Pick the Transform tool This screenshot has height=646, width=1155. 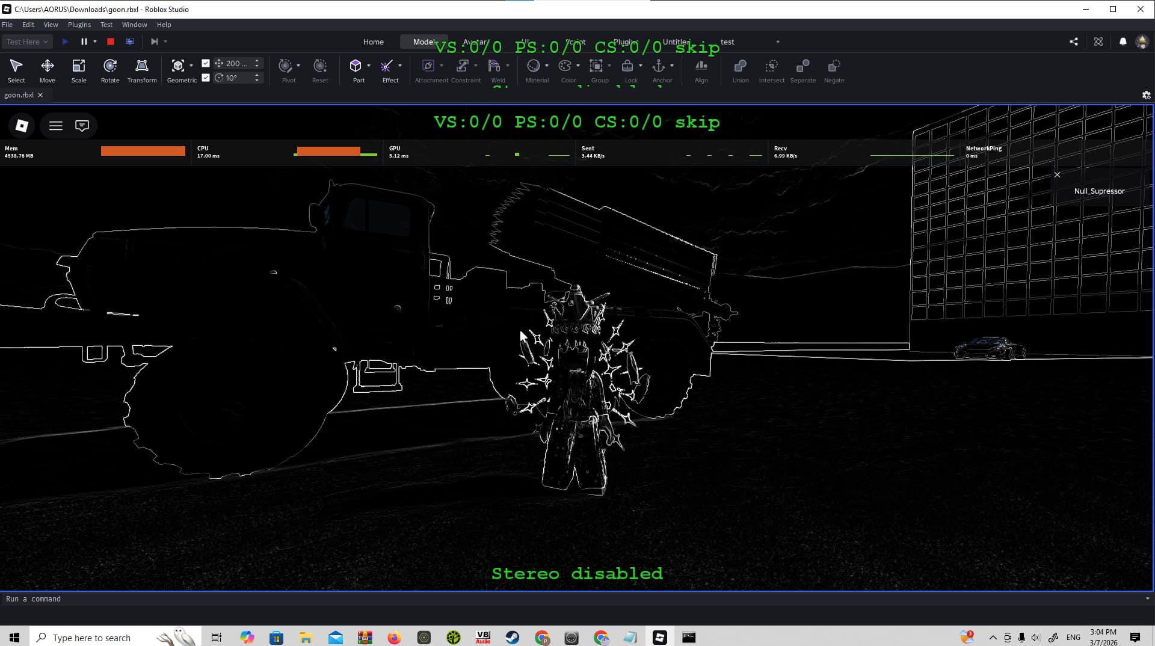(142, 70)
